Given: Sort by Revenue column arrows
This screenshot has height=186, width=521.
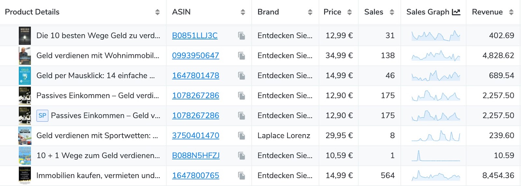Looking at the screenshot, I should [511, 12].
